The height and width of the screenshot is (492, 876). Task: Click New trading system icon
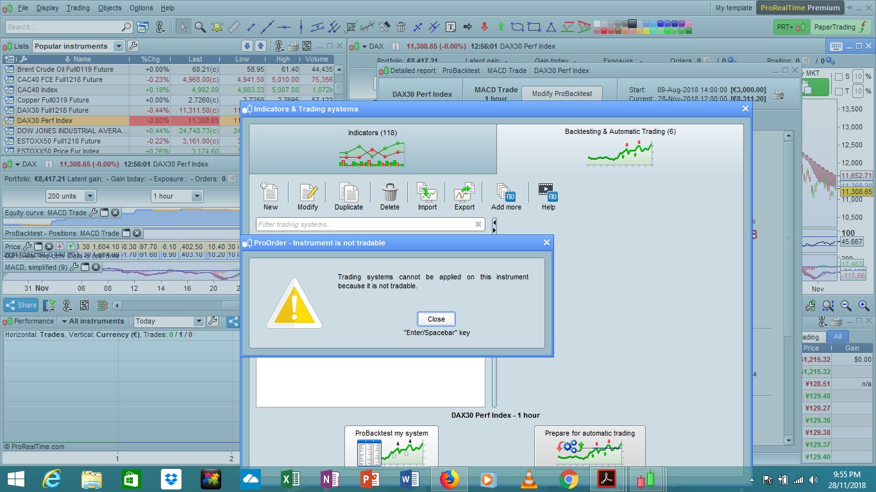[x=270, y=196]
